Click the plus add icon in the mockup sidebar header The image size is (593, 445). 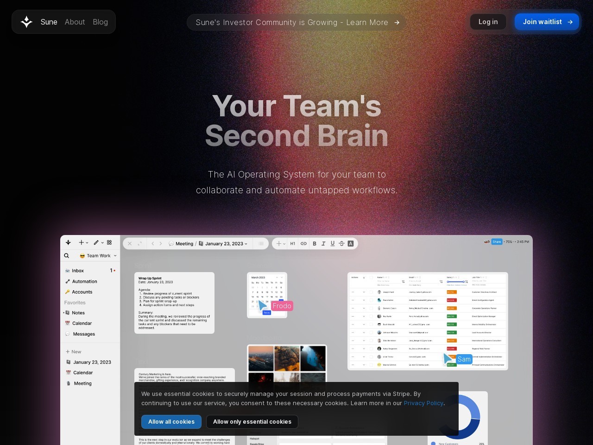[x=81, y=242]
